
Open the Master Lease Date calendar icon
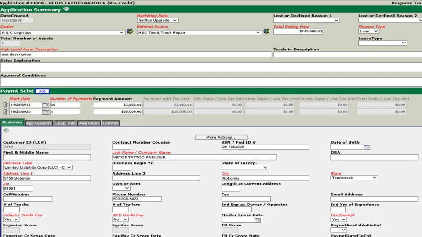coord(258,220)
